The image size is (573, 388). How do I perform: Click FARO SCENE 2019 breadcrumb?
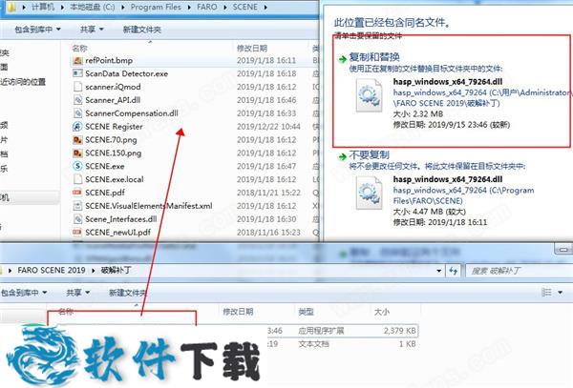tap(52, 270)
